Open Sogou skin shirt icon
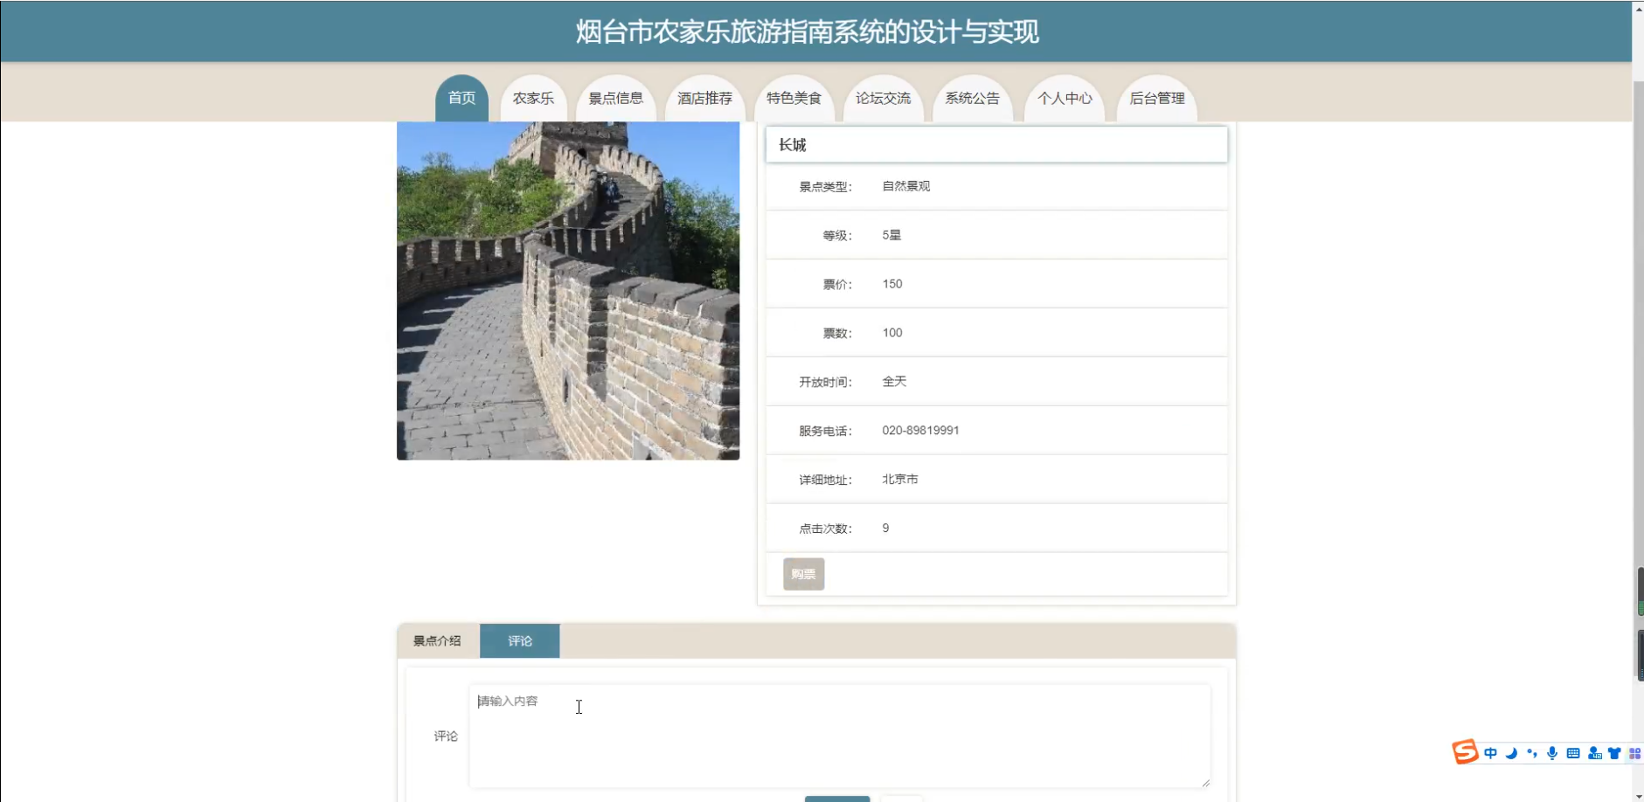This screenshot has width=1644, height=802. coord(1614,753)
